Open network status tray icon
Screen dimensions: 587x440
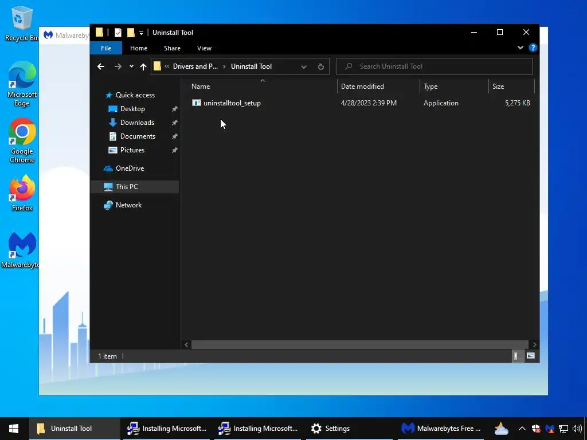coord(563,429)
